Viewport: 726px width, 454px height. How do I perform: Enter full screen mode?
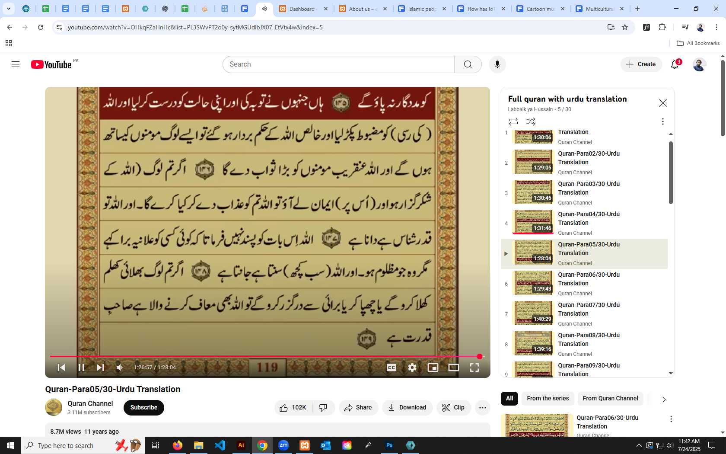pyautogui.click(x=474, y=368)
